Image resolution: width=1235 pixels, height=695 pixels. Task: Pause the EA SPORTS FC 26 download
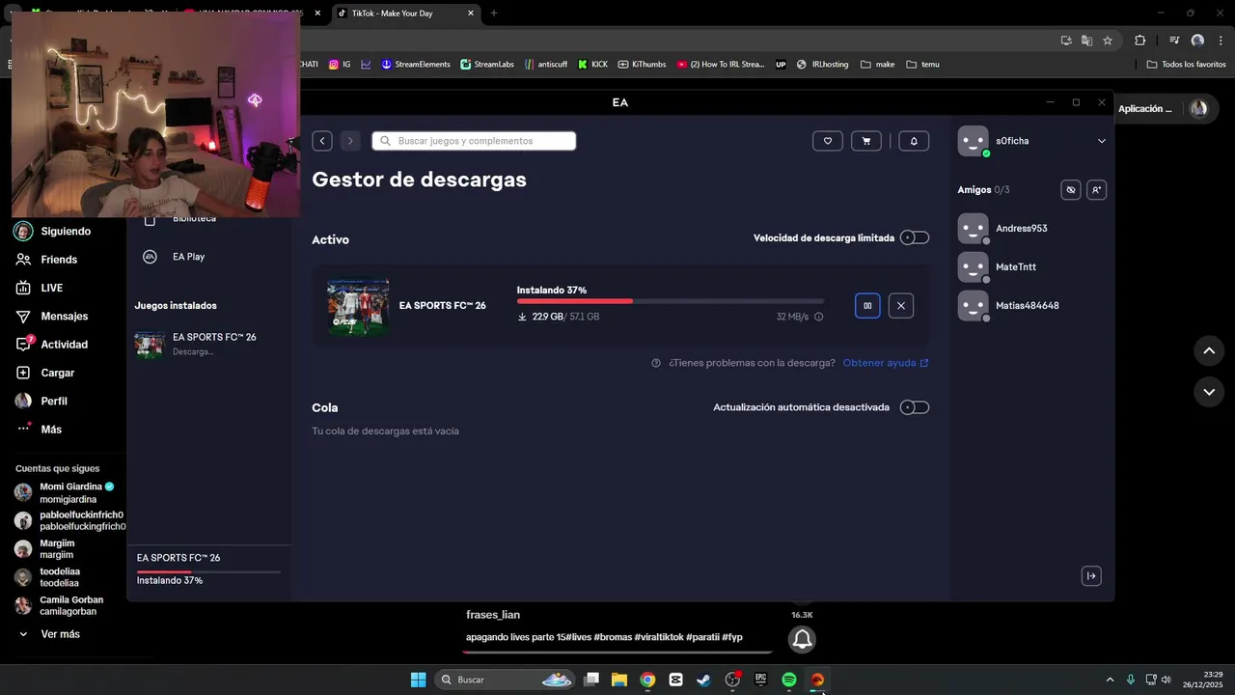(x=867, y=306)
